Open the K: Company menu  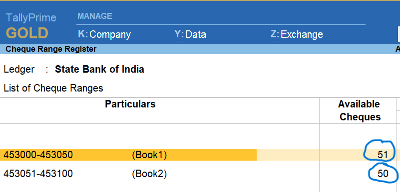pos(104,34)
